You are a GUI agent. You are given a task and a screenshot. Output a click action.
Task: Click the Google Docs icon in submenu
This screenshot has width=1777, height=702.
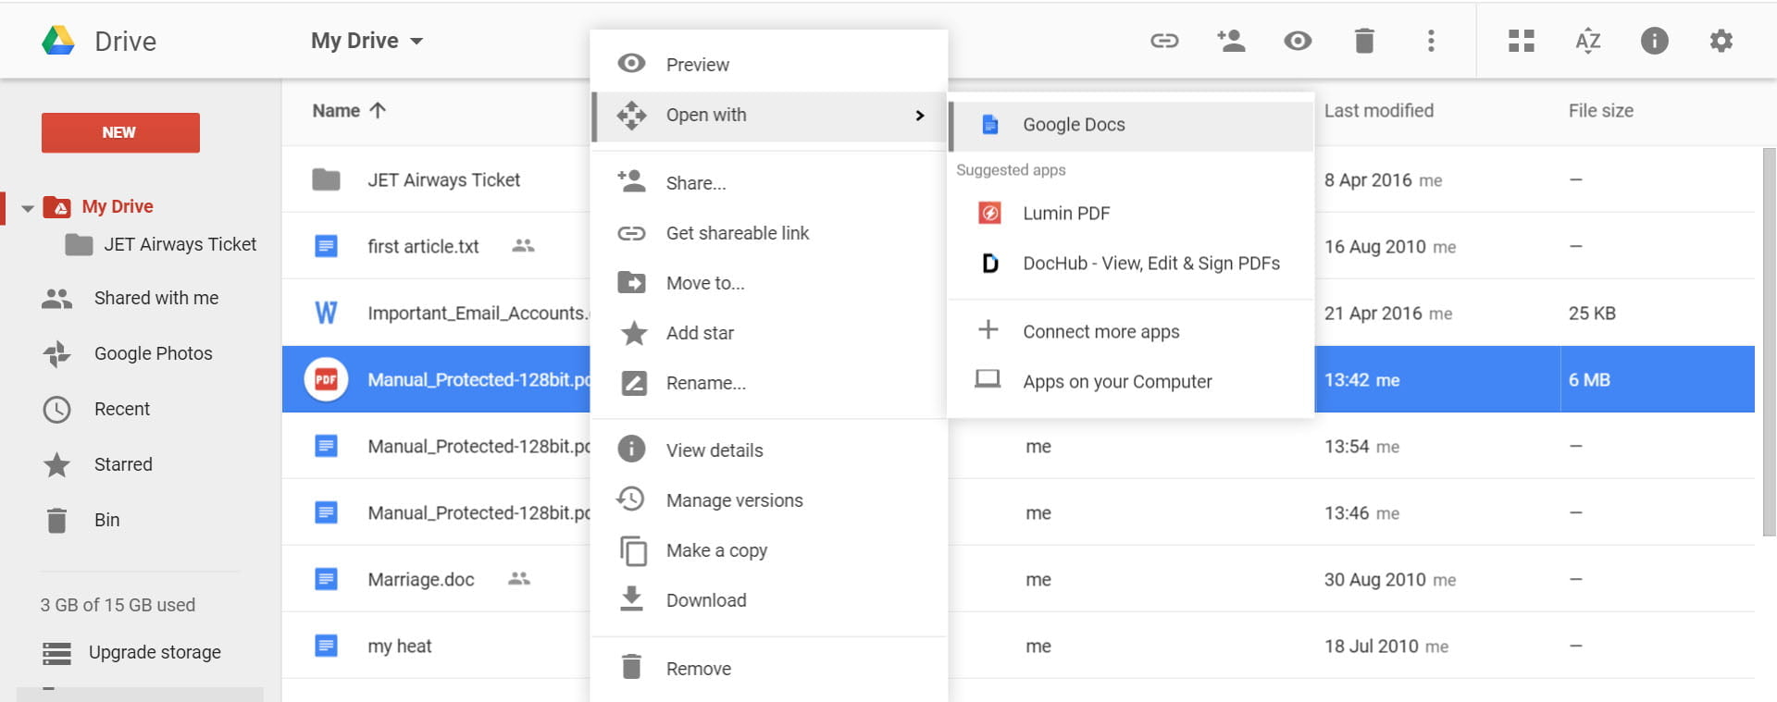tap(989, 124)
